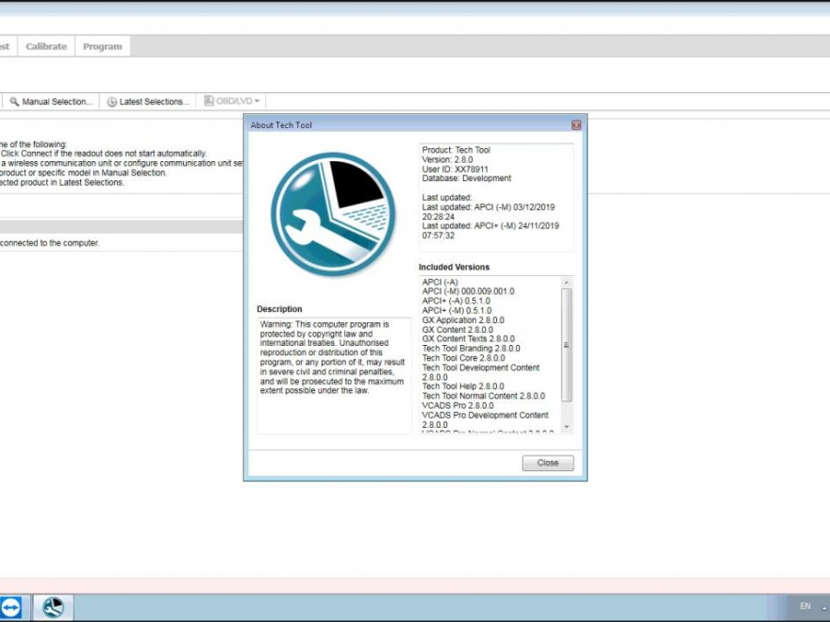Open TeamViewer from the taskbar
Image resolution: width=830 pixels, height=622 pixels.
[x=10, y=607]
